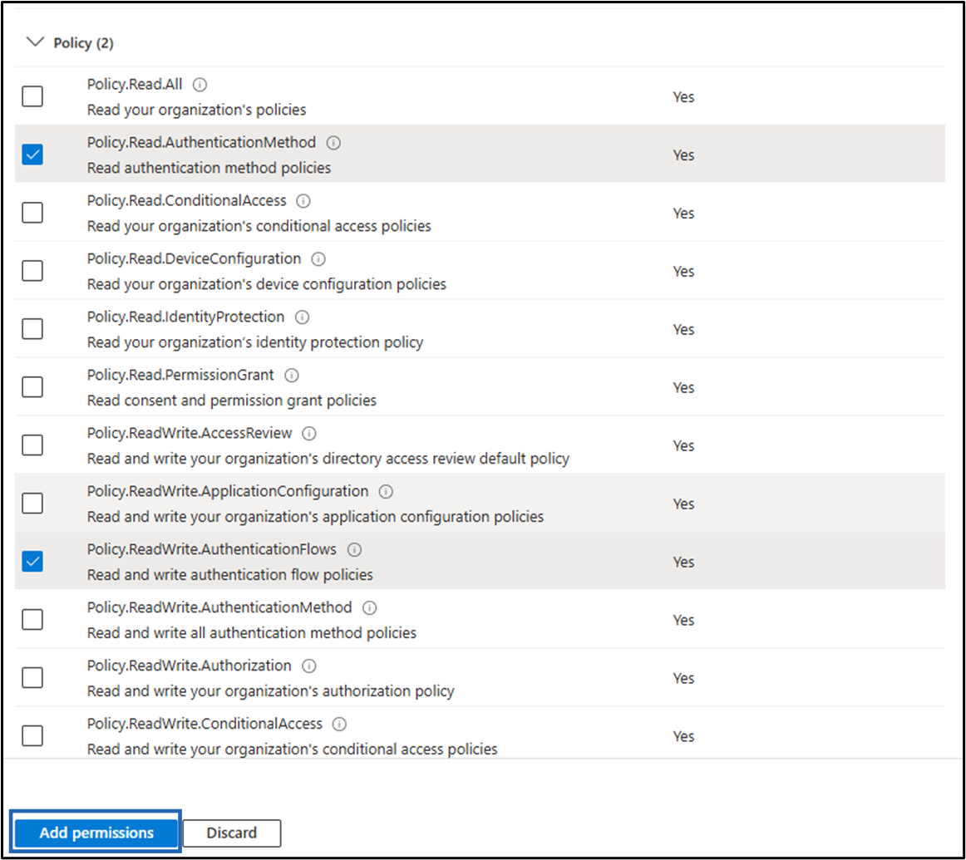Click 'Yes' value in Policy.Read.IdentityProtection row
This screenshot has width=966, height=860.
click(x=683, y=330)
